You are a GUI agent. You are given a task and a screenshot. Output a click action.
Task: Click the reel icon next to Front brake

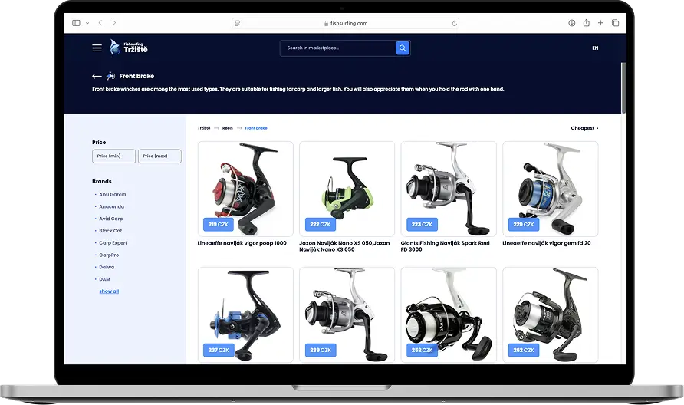click(x=110, y=76)
